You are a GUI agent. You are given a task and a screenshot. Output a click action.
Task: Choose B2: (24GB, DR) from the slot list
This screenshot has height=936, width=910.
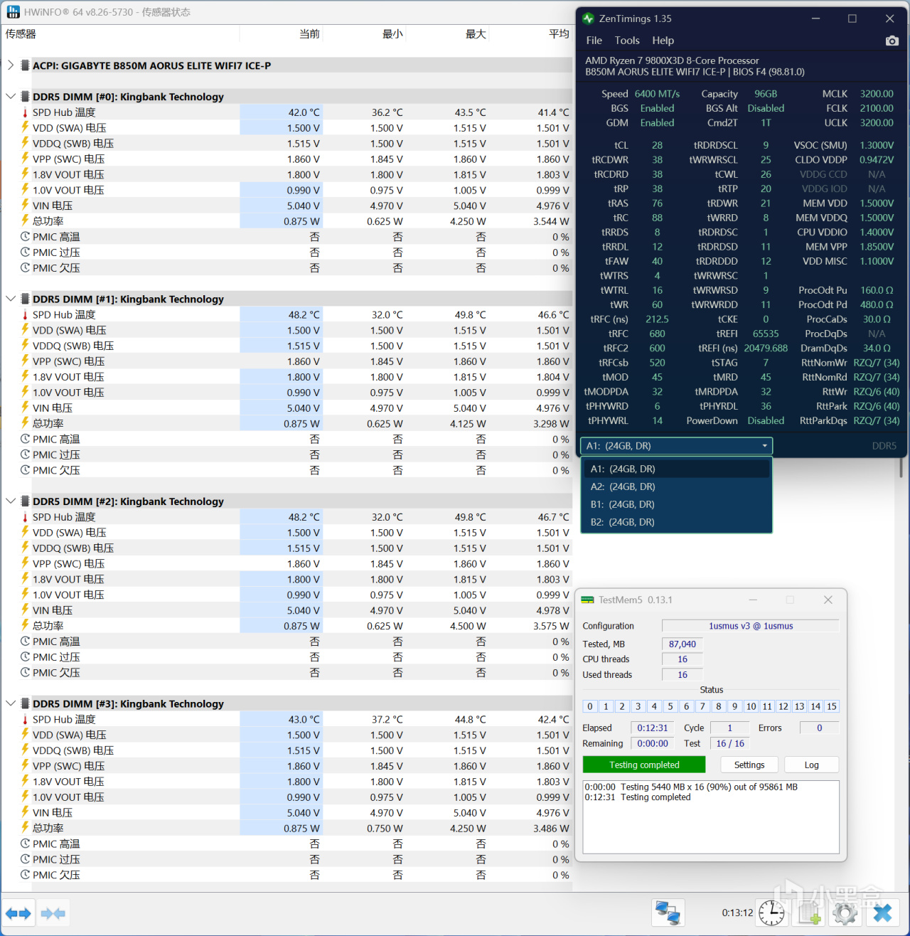pos(676,522)
